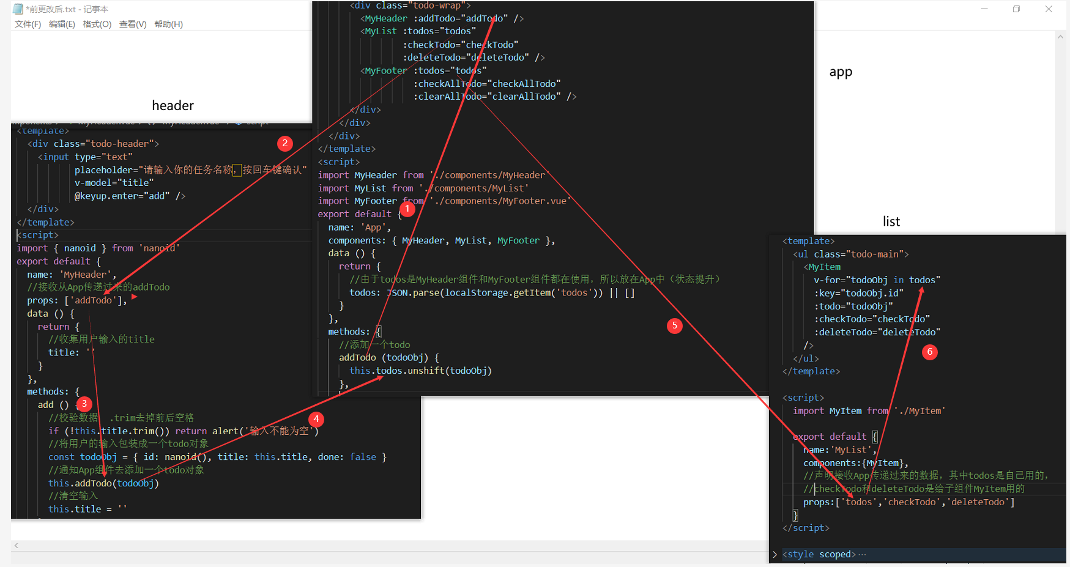The height and width of the screenshot is (567, 1070).
Task: Click the "header" label text
Action: pyautogui.click(x=173, y=106)
